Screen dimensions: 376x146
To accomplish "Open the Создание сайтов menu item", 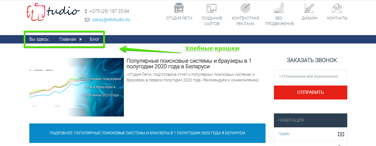I will [x=212, y=21].
